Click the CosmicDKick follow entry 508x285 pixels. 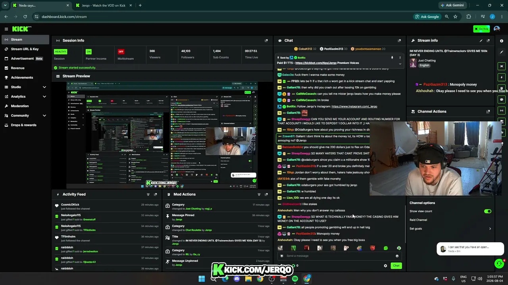(x=107, y=206)
